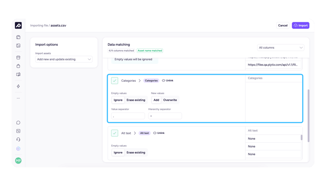Expand the All columns filter dropdown

[x=280, y=48]
